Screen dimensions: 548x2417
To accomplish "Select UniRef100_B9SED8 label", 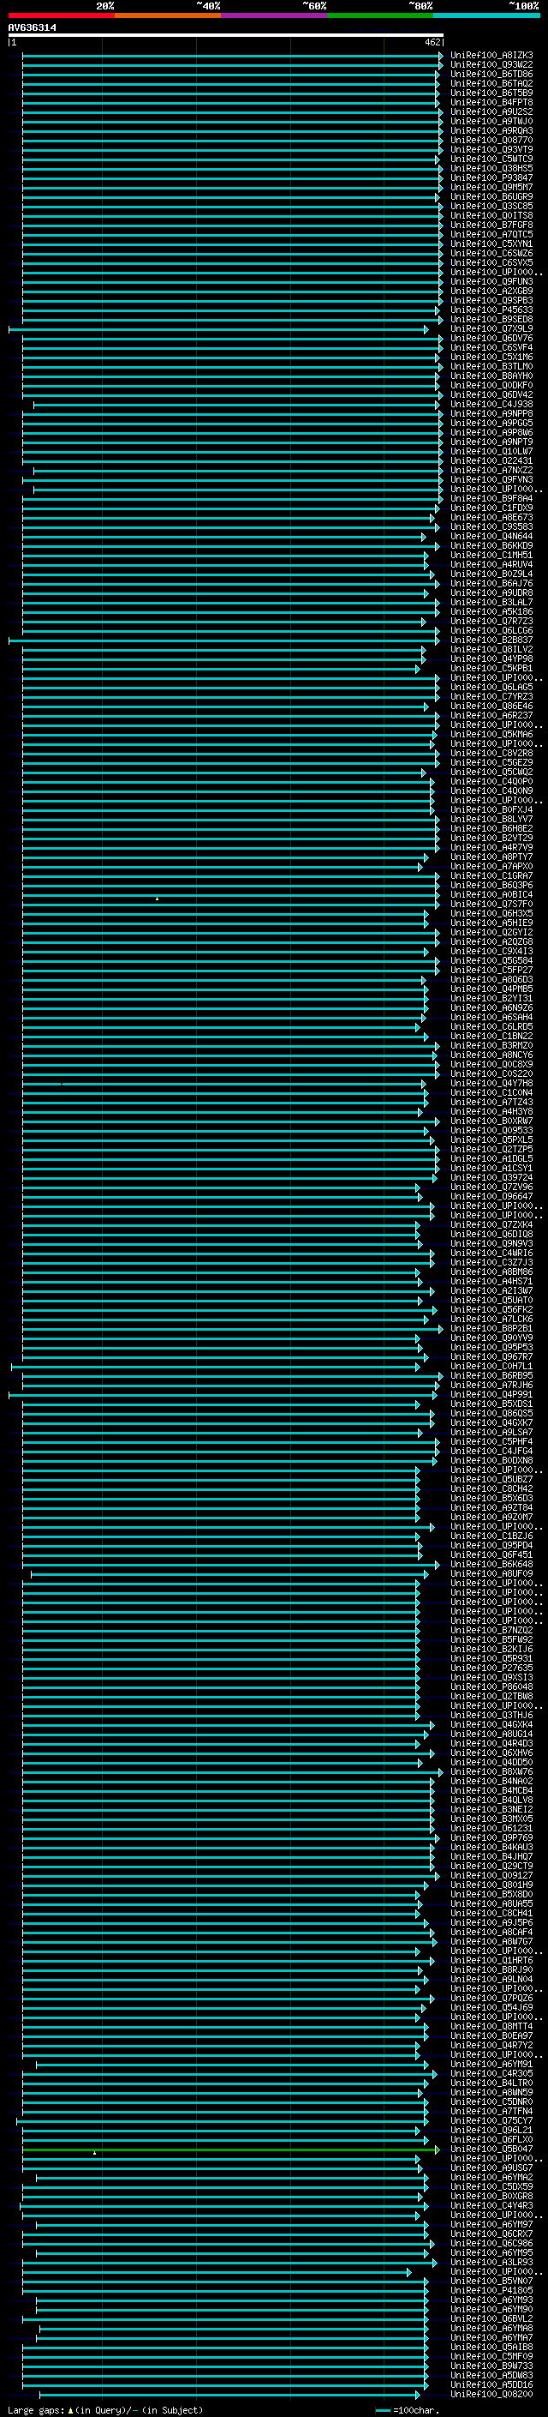I will 491,320.
